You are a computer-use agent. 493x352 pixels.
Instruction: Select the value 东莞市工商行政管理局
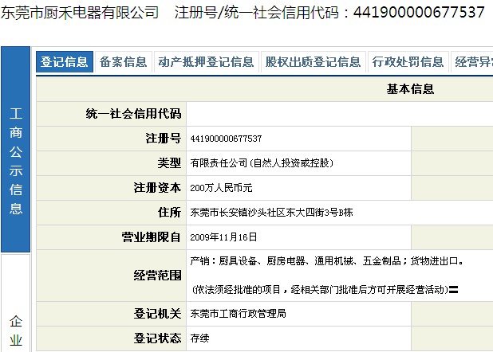(x=238, y=314)
